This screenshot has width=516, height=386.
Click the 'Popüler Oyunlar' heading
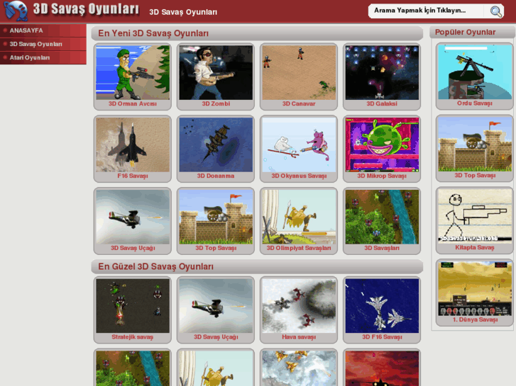[x=466, y=32]
